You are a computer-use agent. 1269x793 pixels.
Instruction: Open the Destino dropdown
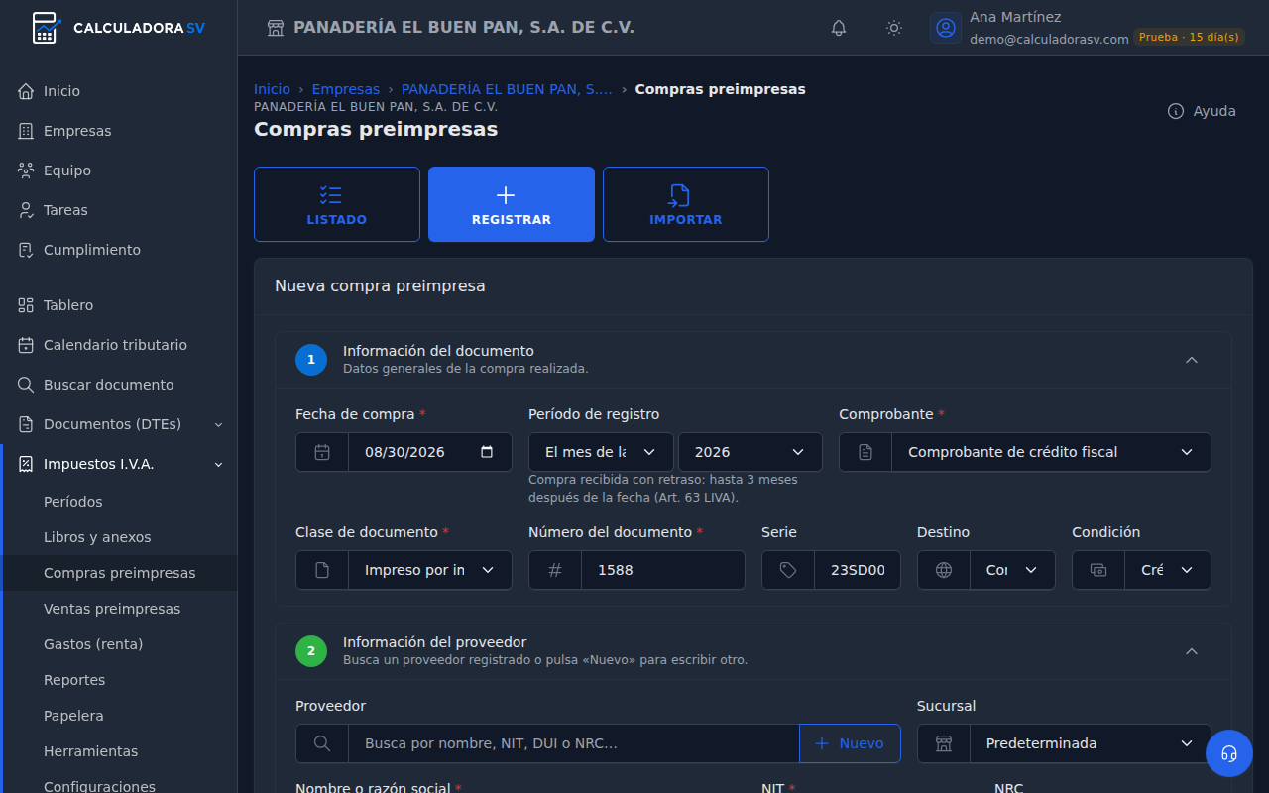(1012, 570)
